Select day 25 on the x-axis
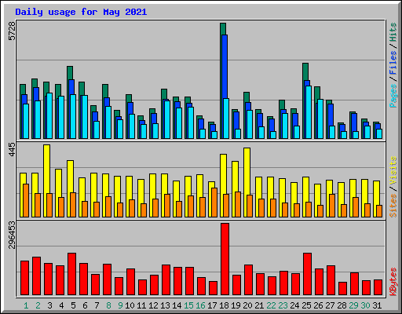This screenshot has width=402, height=314. pyautogui.click(x=306, y=305)
